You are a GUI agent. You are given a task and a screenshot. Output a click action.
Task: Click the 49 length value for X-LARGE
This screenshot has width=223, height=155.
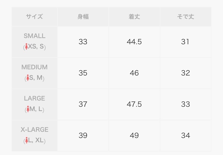pos(134,135)
